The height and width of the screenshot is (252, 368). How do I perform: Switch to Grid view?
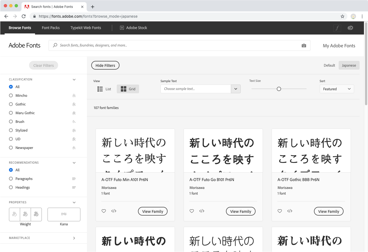click(128, 89)
